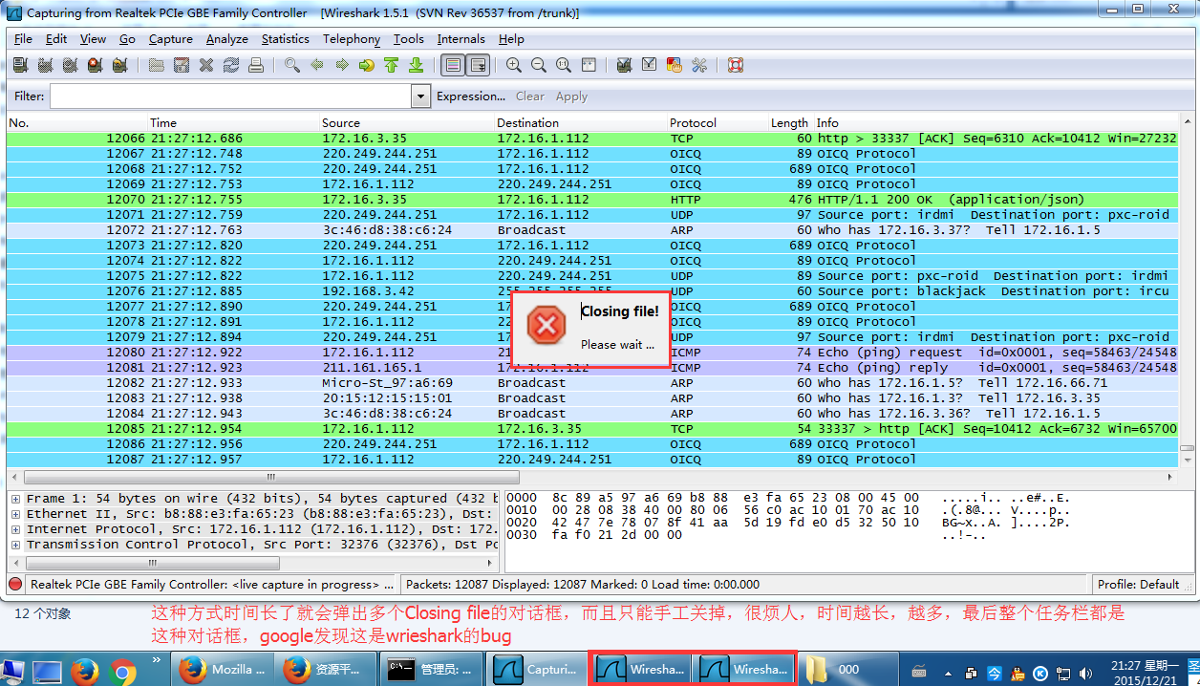Open the Analyze menu
The width and height of the screenshot is (1200, 686).
[x=227, y=39]
